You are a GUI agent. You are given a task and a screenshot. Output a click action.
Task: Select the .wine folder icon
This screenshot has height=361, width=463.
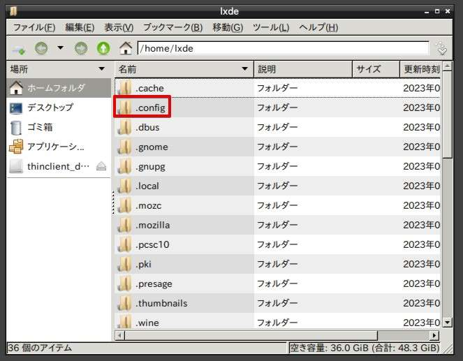tap(124, 322)
